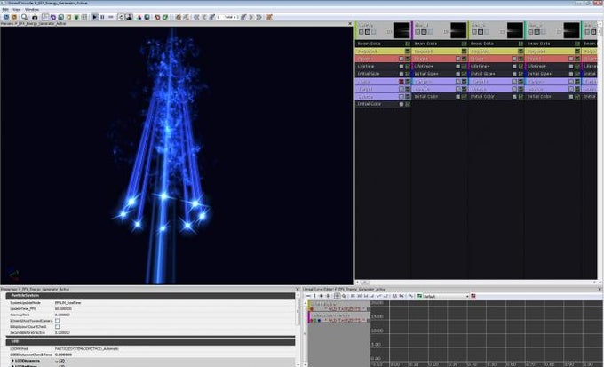Click the first OLD TANGENTS curve entry

coord(345,309)
